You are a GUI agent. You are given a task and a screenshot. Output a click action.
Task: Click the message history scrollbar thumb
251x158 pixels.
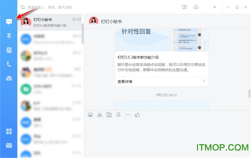(x=249, y=93)
